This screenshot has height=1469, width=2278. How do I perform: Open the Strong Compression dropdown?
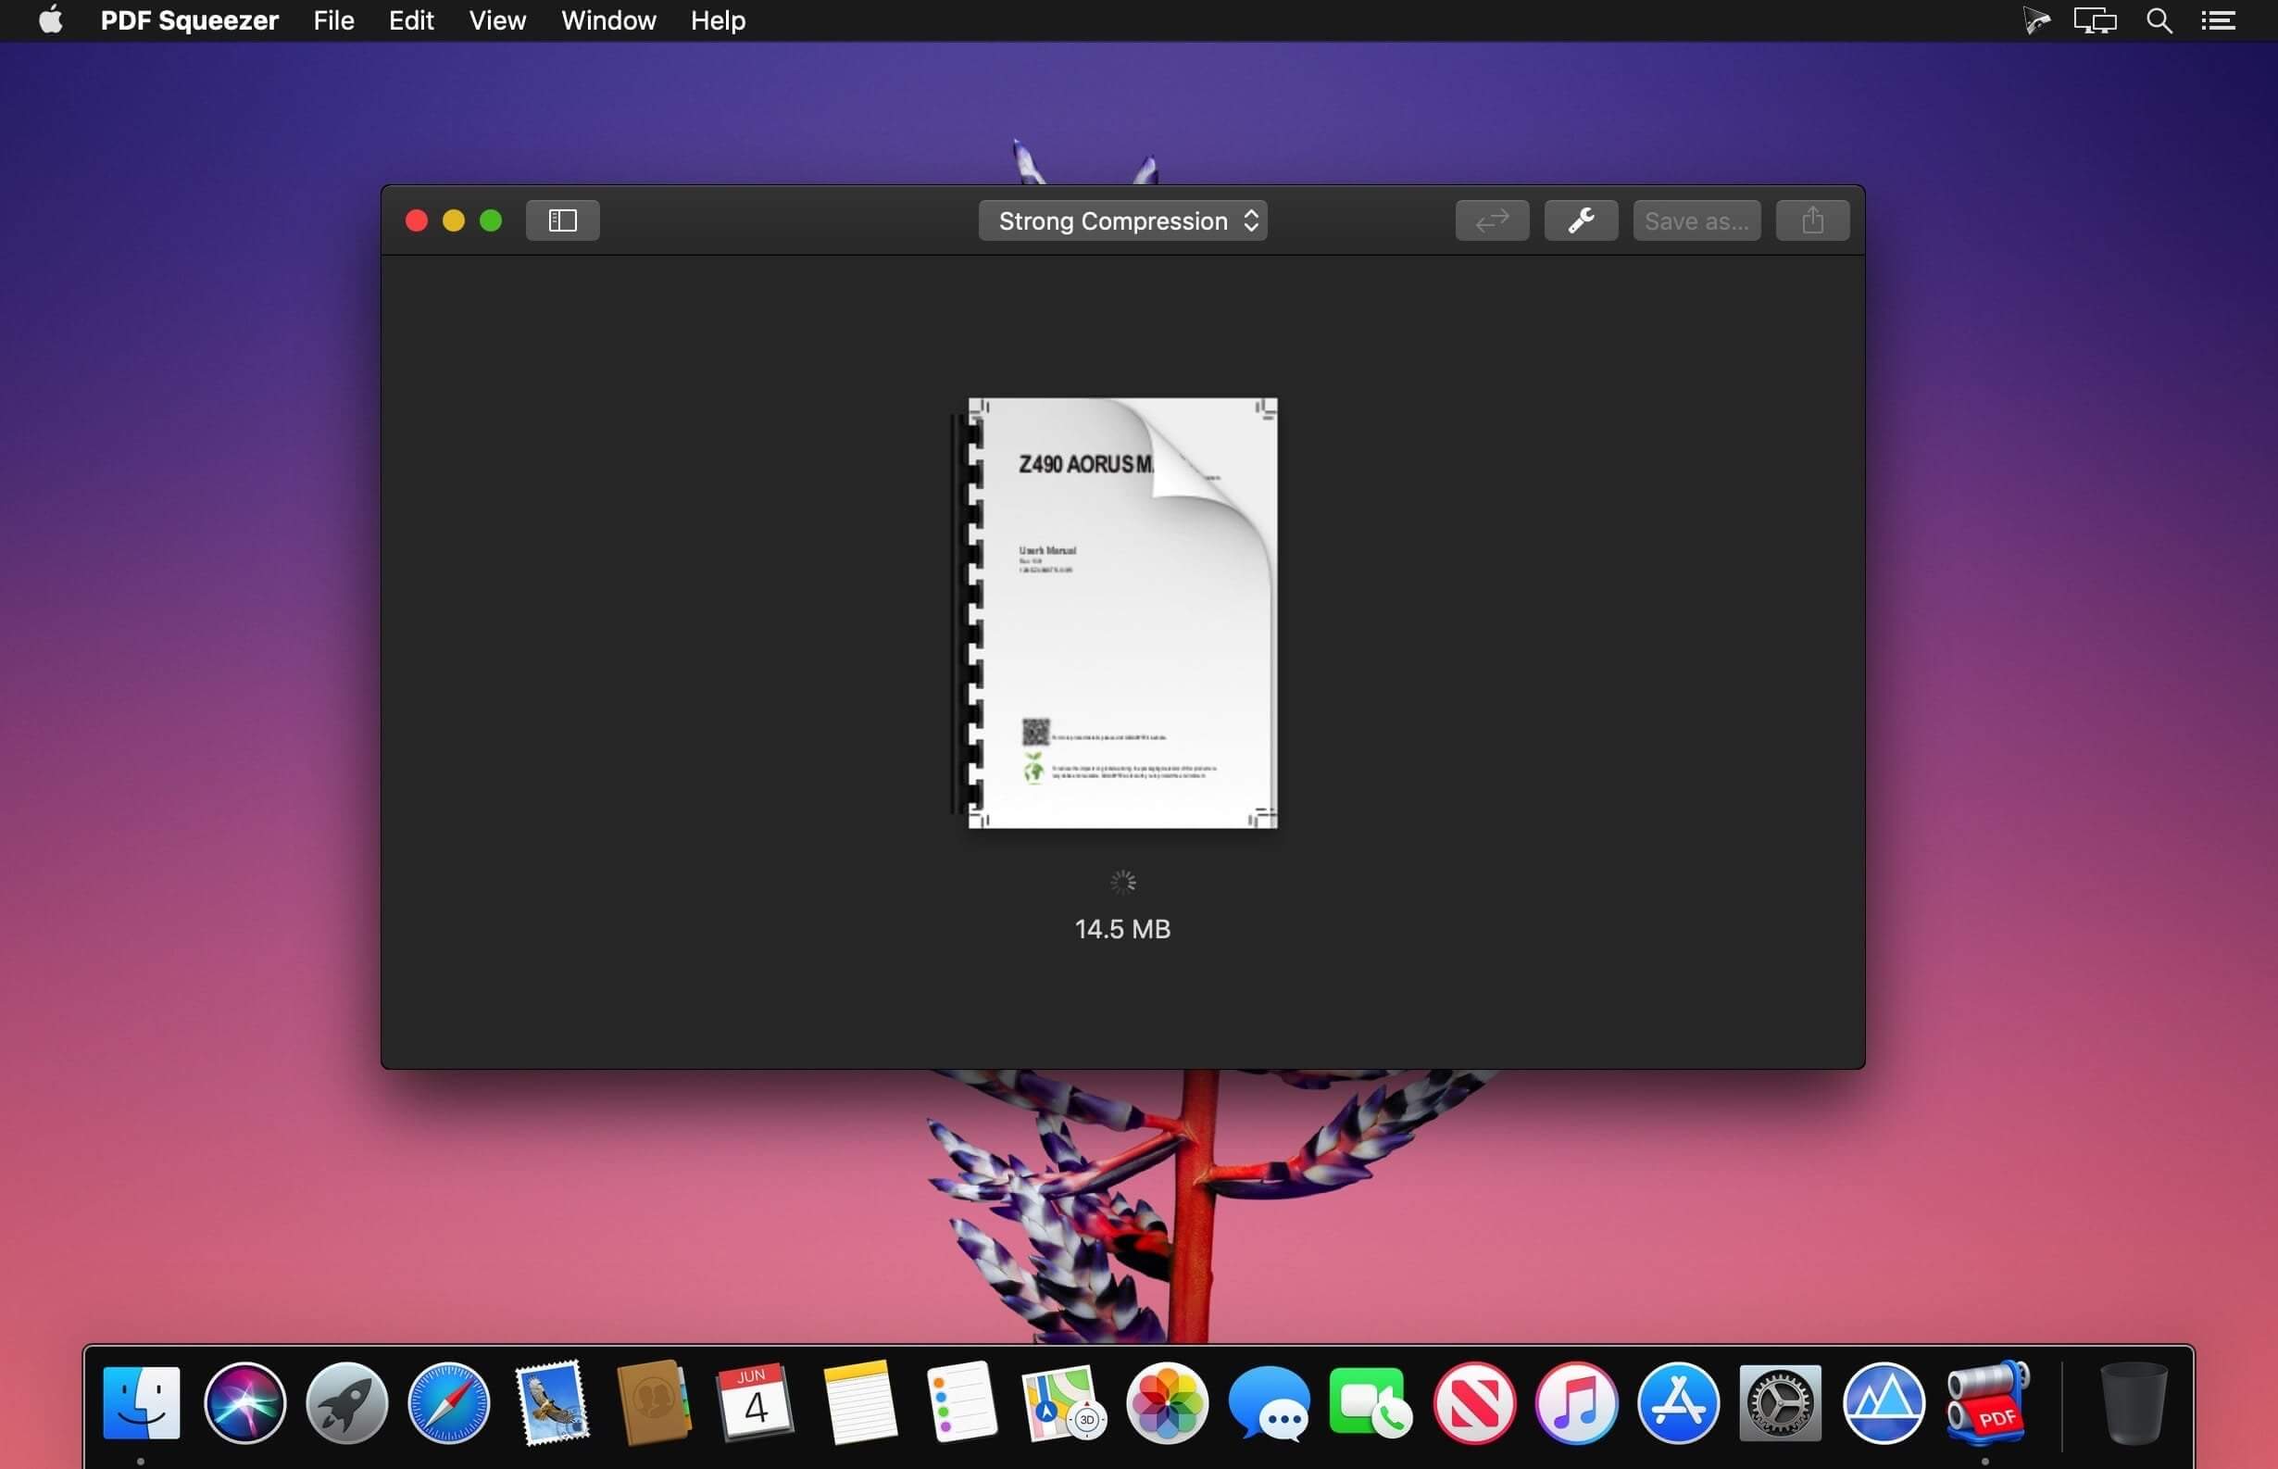coord(1122,220)
